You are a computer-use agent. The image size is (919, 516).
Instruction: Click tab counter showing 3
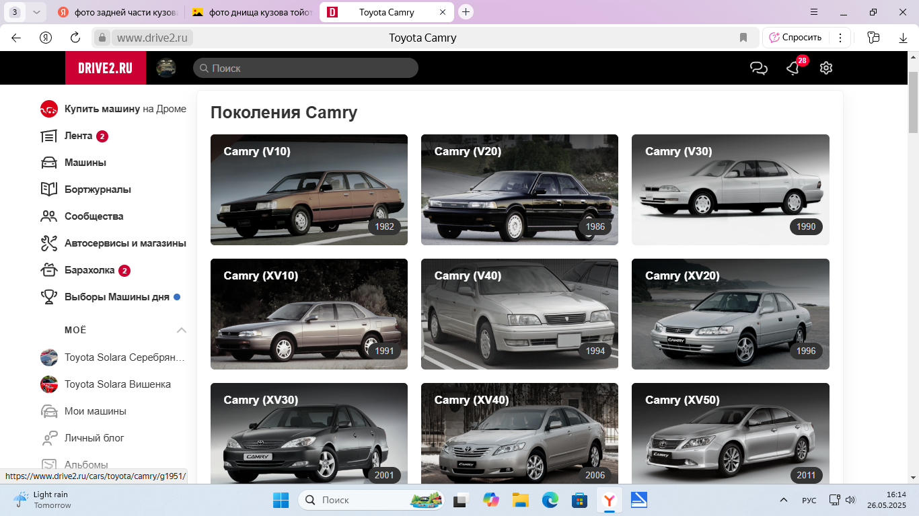click(15, 12)
